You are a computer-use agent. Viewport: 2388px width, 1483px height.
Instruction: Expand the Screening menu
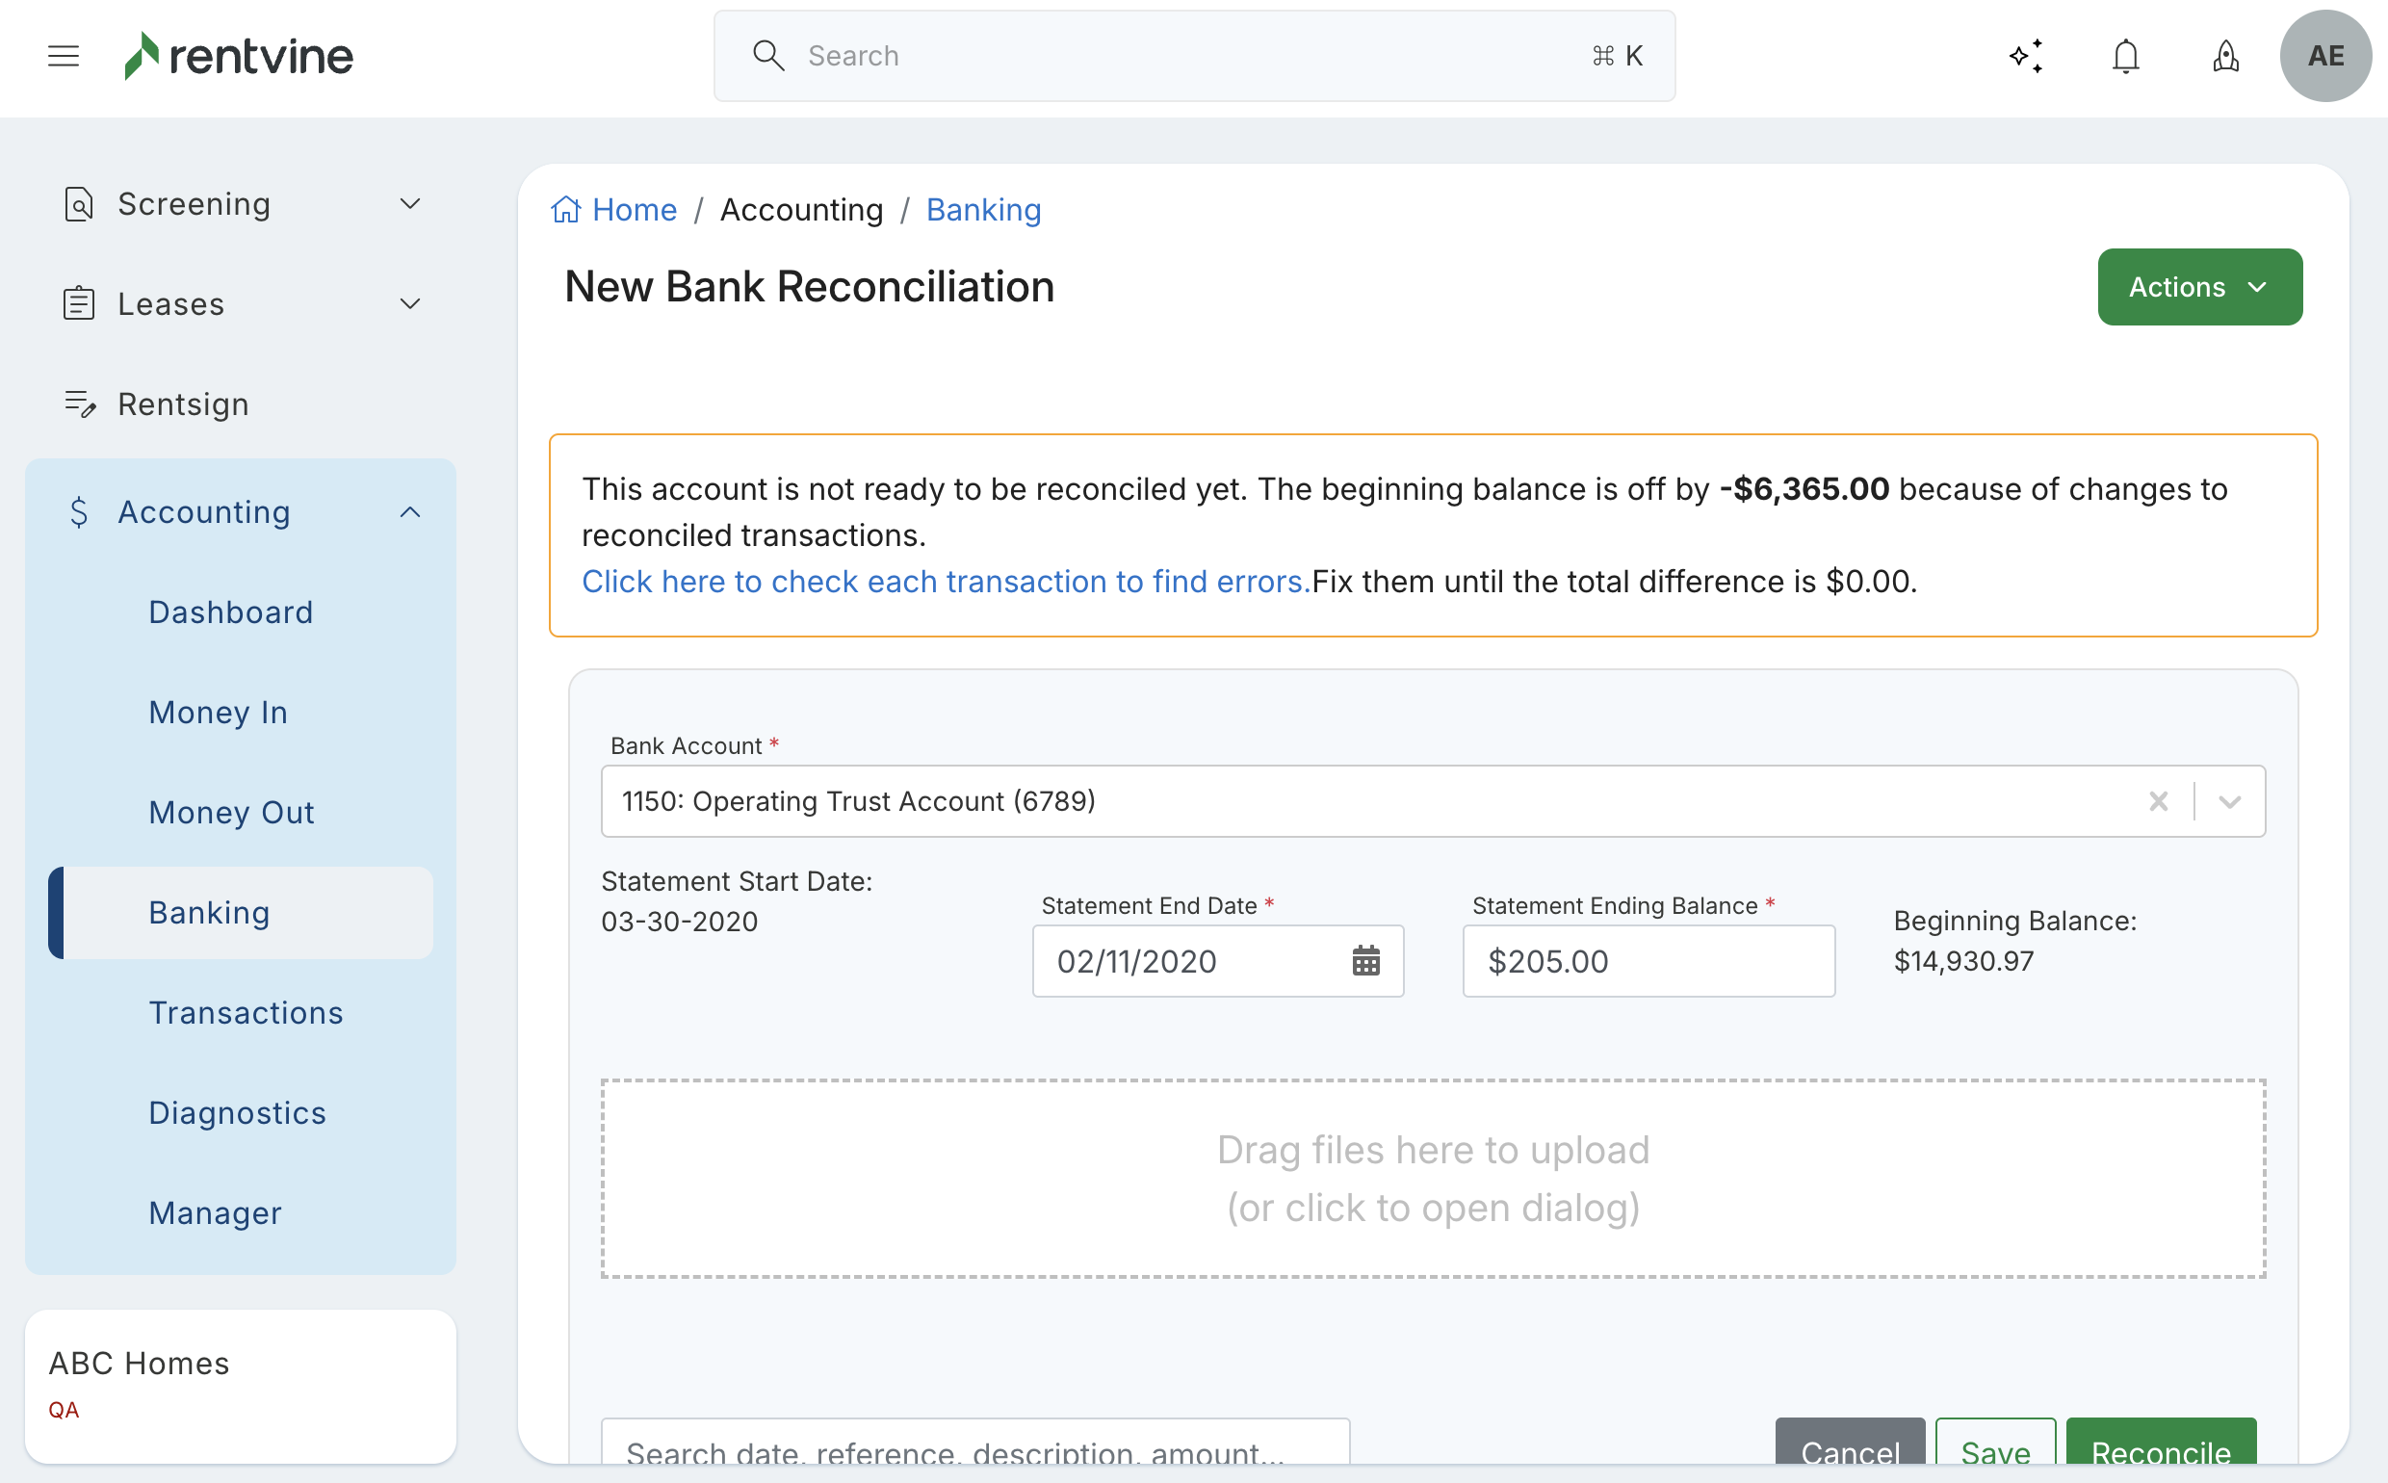[x=410, y=204]
